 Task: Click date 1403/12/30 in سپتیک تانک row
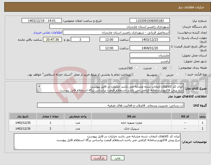tap(23, 129)
